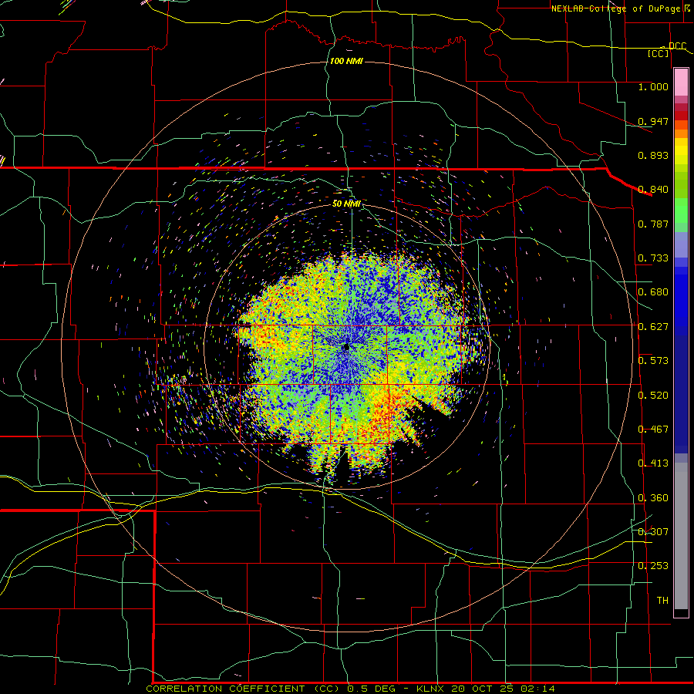The width and height of the screenshot is (694, 694).
Task: Click the 0.360 scale value
Action: (653, 498)
